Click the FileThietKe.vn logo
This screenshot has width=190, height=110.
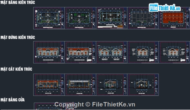165,8
